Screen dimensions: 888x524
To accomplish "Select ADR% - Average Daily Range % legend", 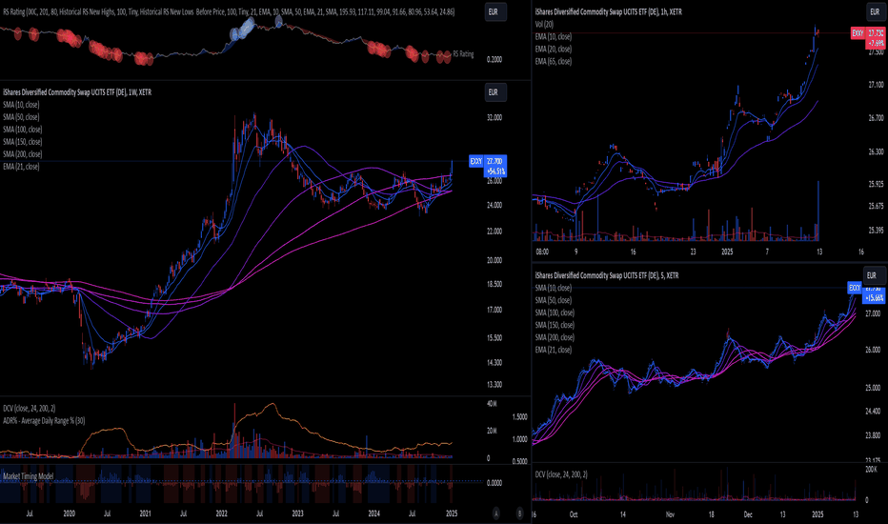I will pos(44,421).
